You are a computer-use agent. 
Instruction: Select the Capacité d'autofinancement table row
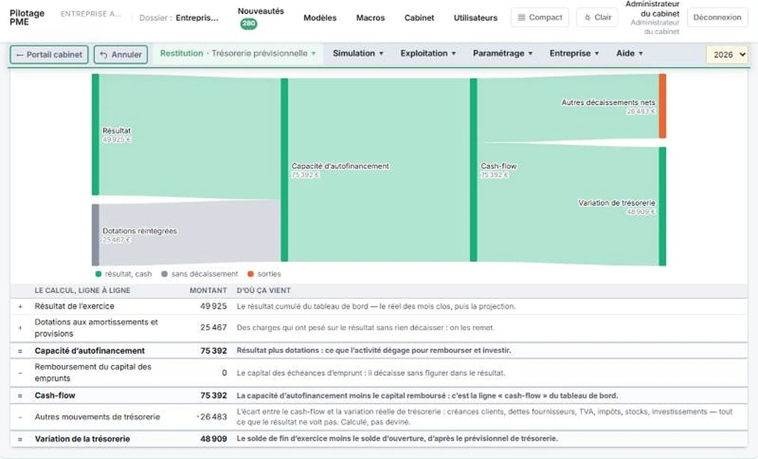point(379,351)
